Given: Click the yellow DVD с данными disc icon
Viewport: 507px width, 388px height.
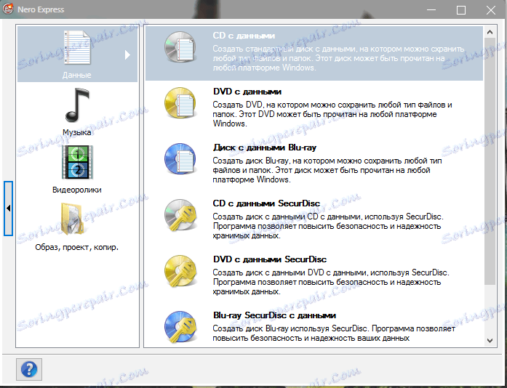Looking at the screenshot, I should point(180,103).
